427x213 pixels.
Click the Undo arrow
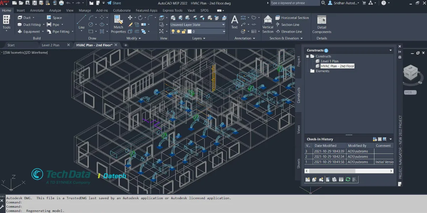(69, 3)
